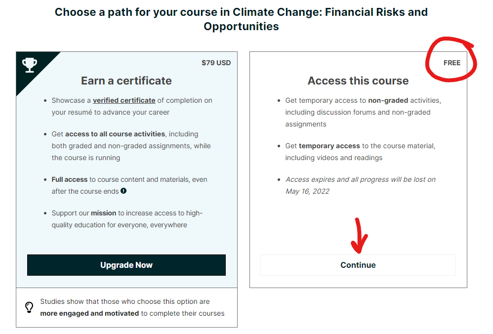The height and width of the screenshot is (334, 493).
Task: Click the red hand-drawn arrow above Continue
Action: tap(360, 235)
